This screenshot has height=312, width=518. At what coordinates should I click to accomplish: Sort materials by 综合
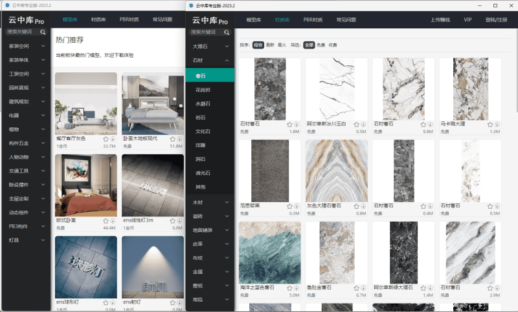pyautogui.click(x=258, y=45)
